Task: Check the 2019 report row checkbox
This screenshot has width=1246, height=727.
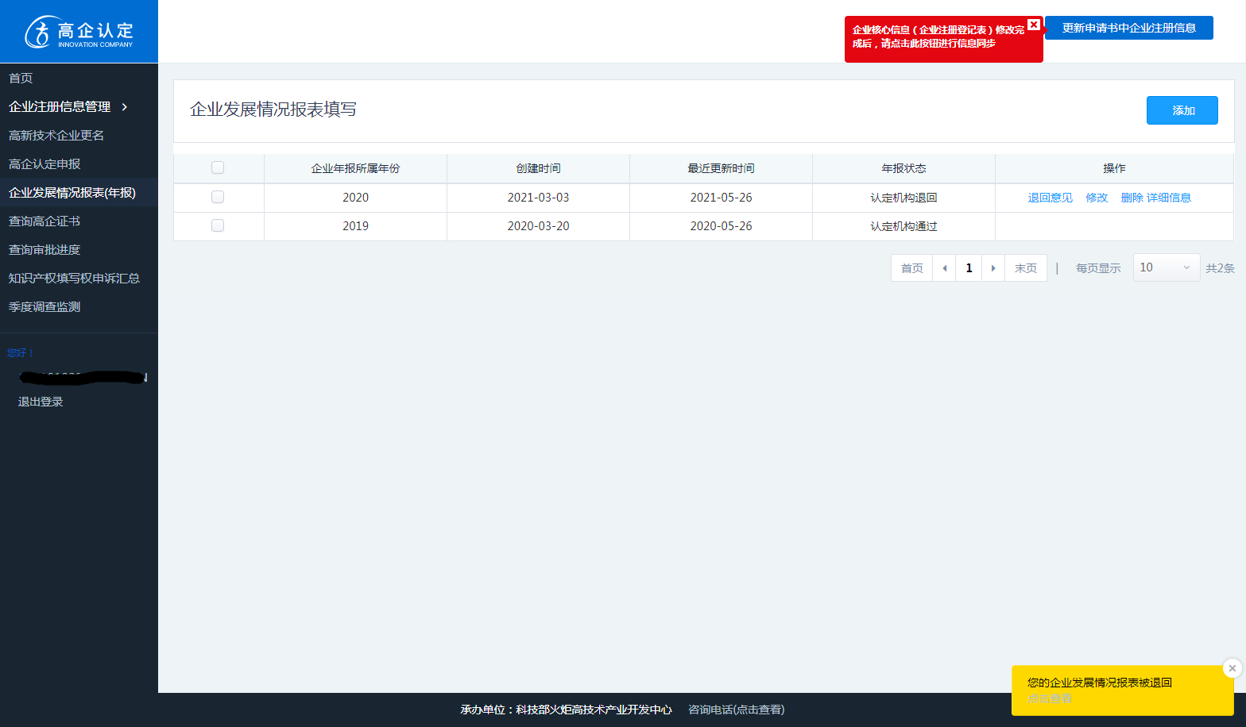Action: (218, 225)
